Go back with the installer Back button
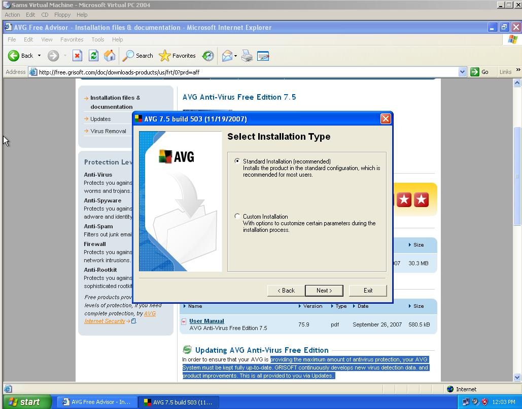The height and width of the screenshot is (409, 522). click(x=286, y=291)
